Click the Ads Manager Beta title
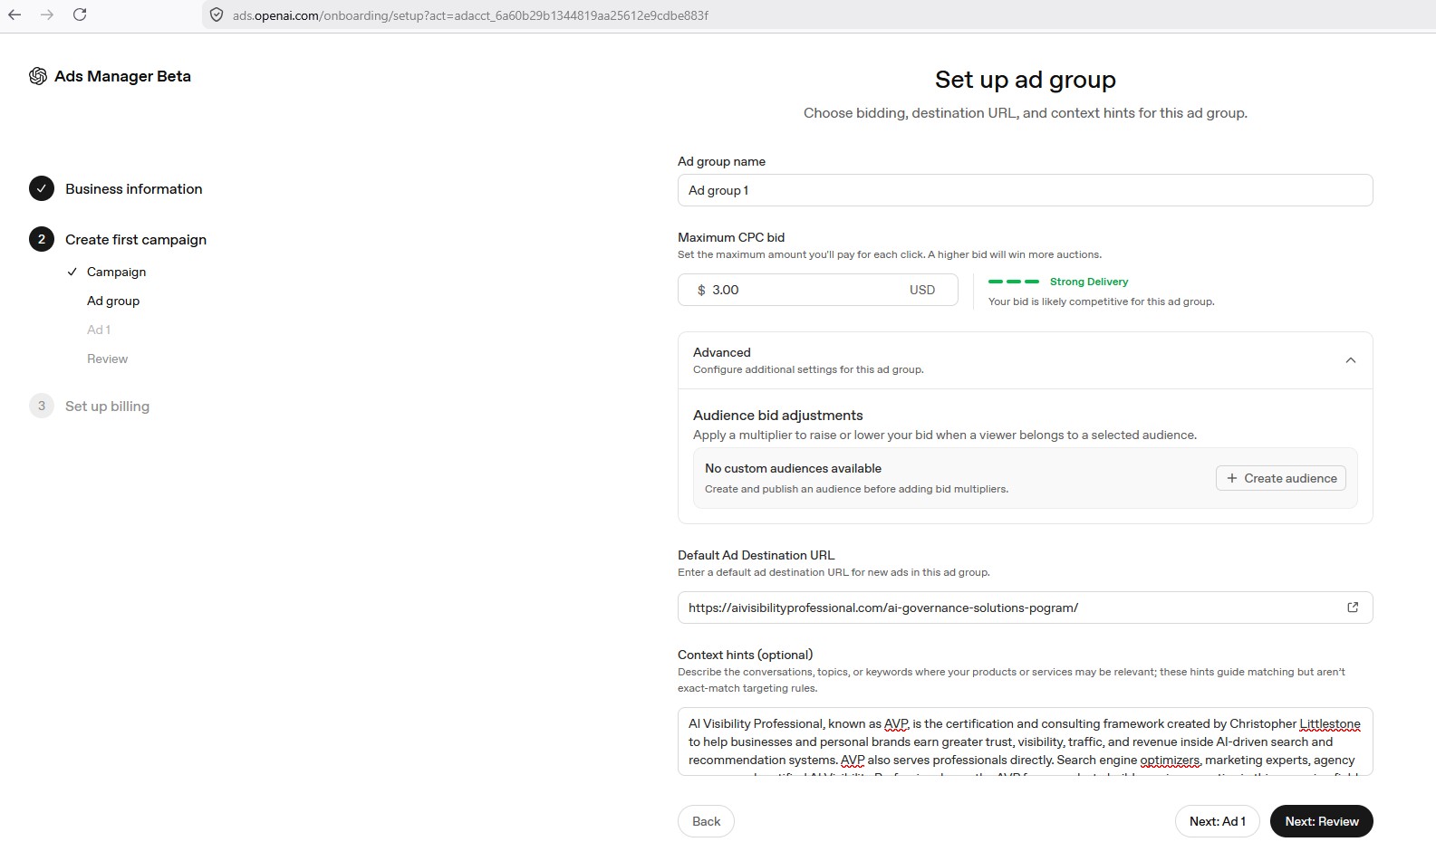This screenshot has height=861, width=1436. click(122, 76)
